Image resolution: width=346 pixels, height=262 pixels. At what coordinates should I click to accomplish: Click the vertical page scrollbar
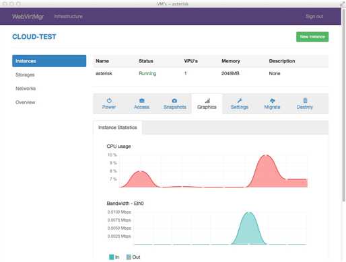tap(343, 105)
